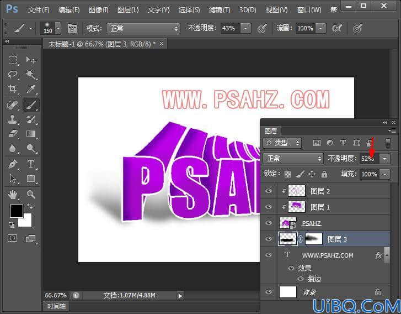Select the Dodge tool
The height and width of the screenshot is (314, 401).
click(31, 148)
